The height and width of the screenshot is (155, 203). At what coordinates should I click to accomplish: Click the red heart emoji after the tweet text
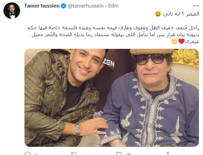point(181,41)
